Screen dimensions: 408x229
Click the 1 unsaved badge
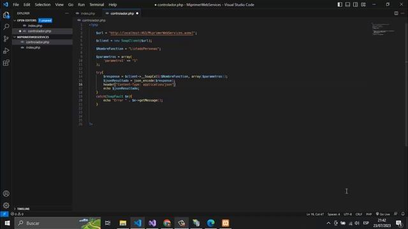tap(45, 20)
